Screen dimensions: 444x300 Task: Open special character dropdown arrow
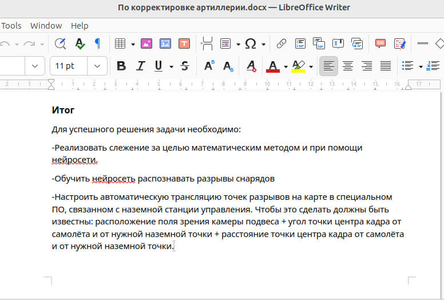pyautogui.click(x=263, y=44)
